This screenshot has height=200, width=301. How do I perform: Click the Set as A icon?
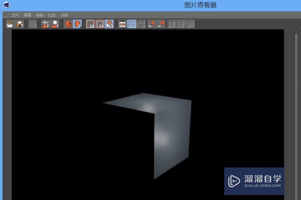(x=152, y=24)
